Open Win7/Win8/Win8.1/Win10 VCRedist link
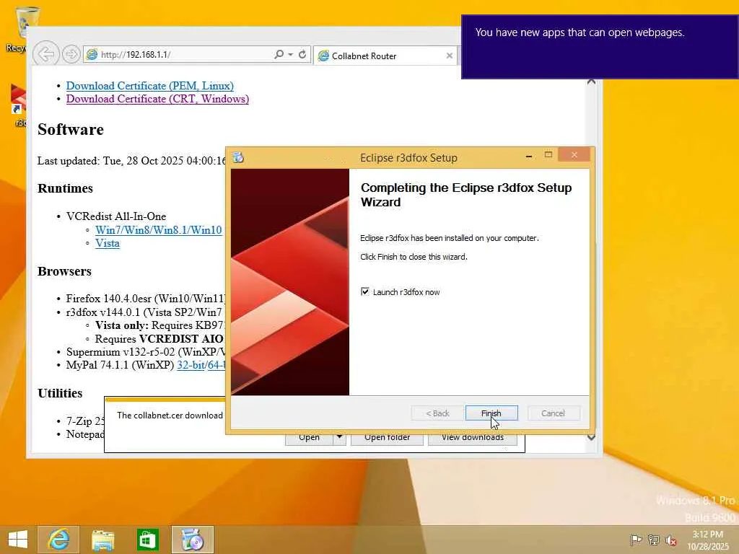The width and height of the screenshot is (739, 554). (x=158, y=230)
